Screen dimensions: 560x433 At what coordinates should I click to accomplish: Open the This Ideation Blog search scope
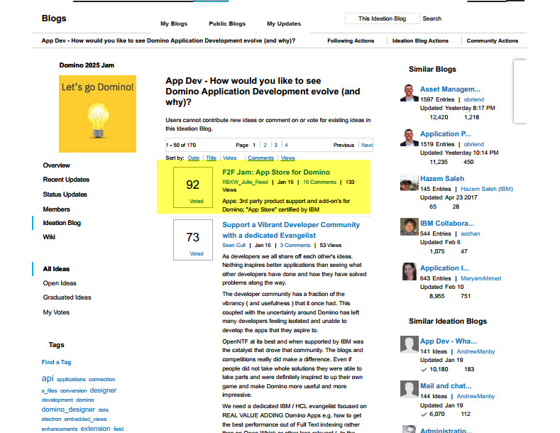click(x=382, y=18)
